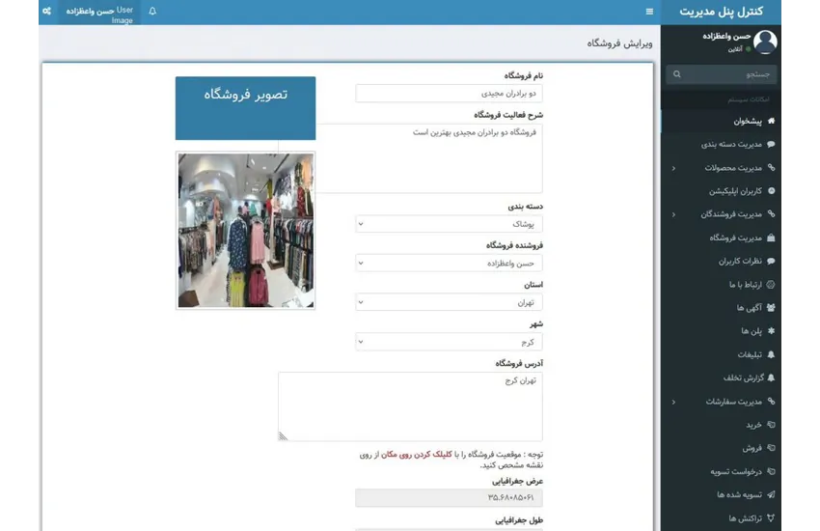
Task: Click the tag icon beside خرید
Action: click(x=771, y=425)
